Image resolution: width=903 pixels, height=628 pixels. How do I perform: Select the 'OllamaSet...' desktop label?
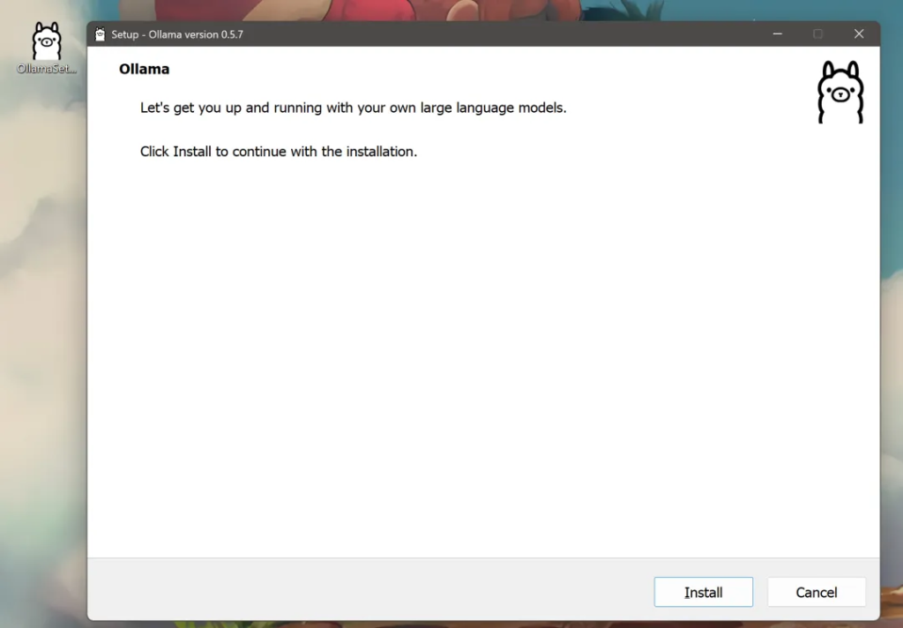pyautogui.click(x=46, y=69)
